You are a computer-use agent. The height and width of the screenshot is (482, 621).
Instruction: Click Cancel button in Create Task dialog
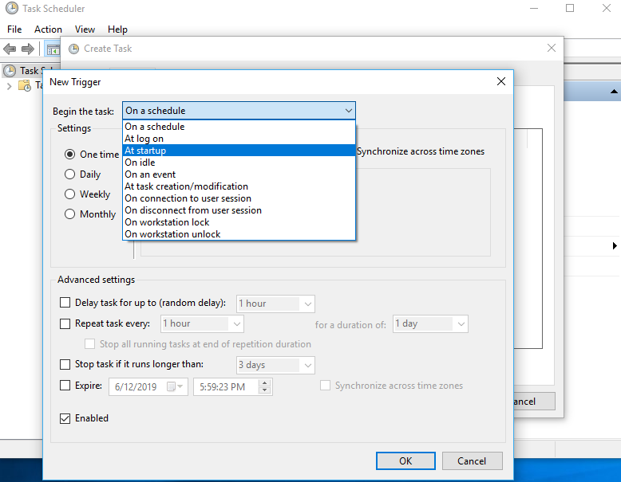534,402
